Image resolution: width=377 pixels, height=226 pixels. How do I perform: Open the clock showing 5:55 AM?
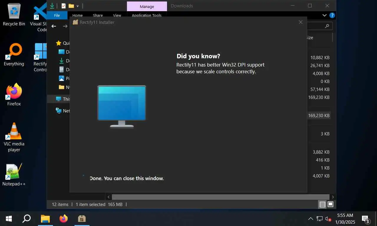[345, 219]
